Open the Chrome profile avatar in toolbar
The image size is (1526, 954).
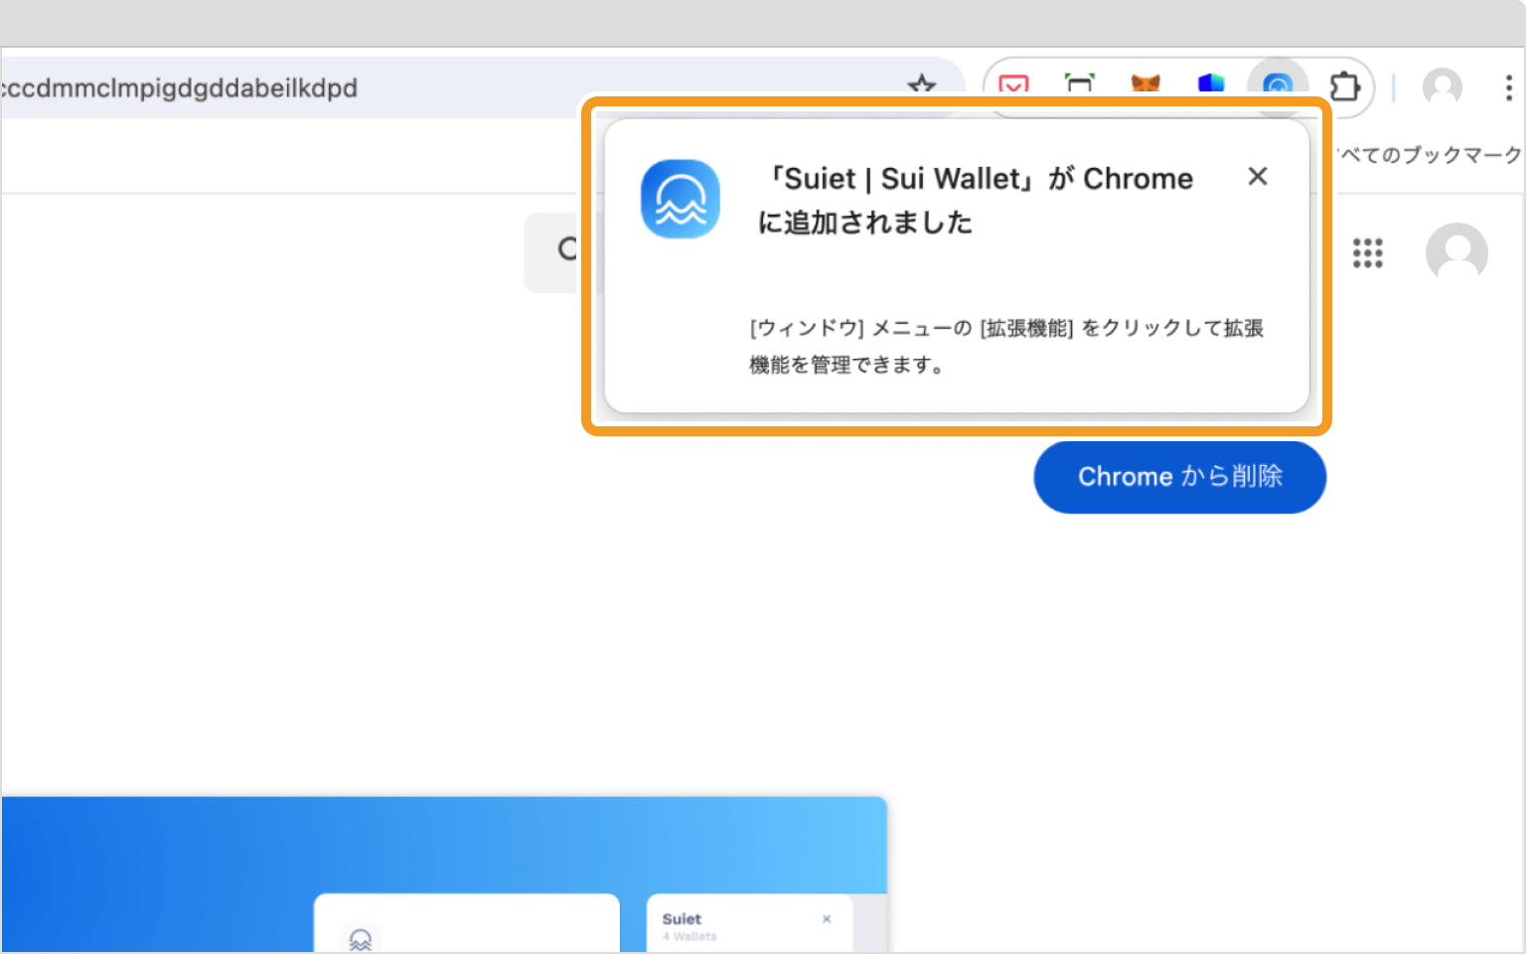(1443, 87)
